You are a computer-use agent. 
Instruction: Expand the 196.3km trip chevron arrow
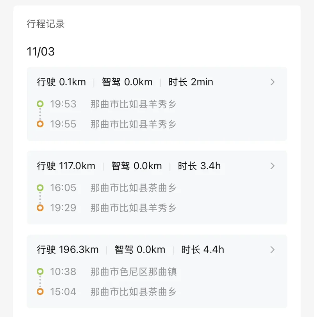pyautogui.click(x=273, y=249)
